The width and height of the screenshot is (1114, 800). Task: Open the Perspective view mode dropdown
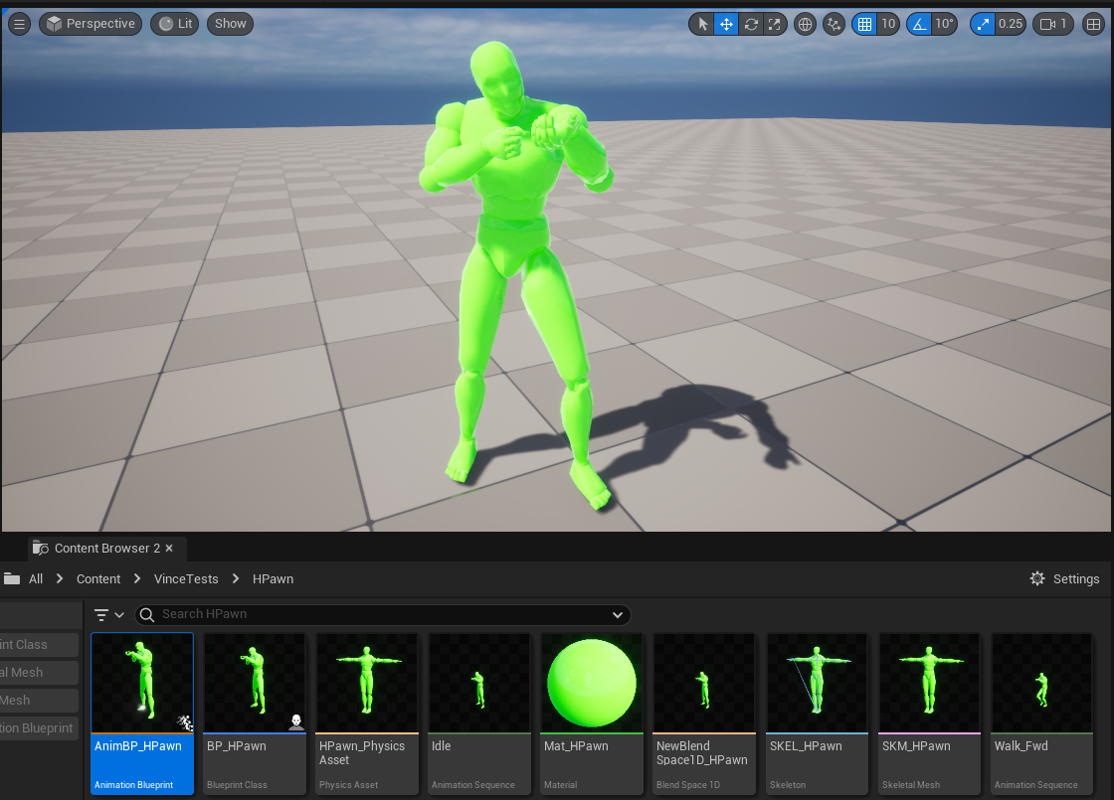[91, 24]
